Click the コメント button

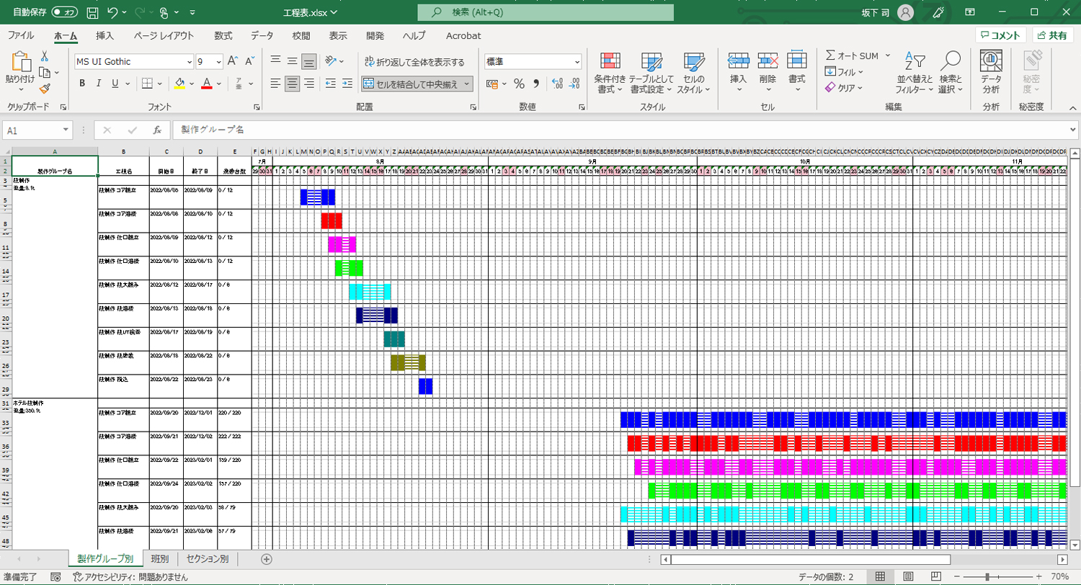[x=1000, y=35]
